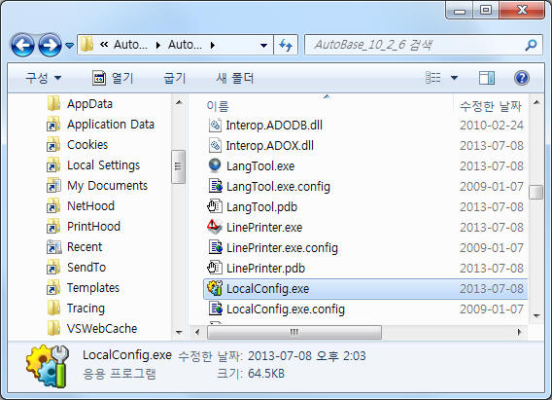
Task: Click the AutoBase_10_2_6 search field
Action: click(x=414, y=45)
